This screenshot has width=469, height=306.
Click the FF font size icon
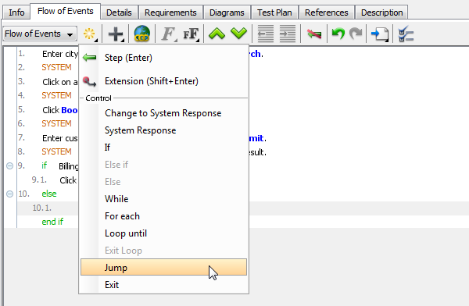coord(191,34)
